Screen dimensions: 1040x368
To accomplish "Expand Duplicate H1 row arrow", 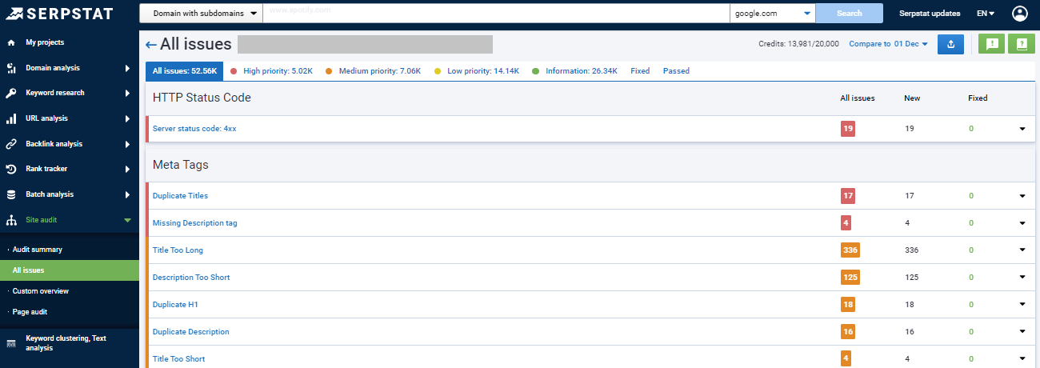I will tap(1022, 305).
